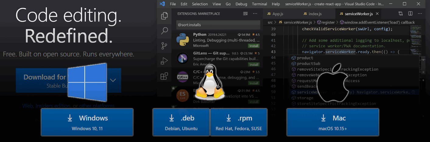
Task: Minimize the Visual Studio Code window
Action: pyautogui.click(x=390, y=4)
